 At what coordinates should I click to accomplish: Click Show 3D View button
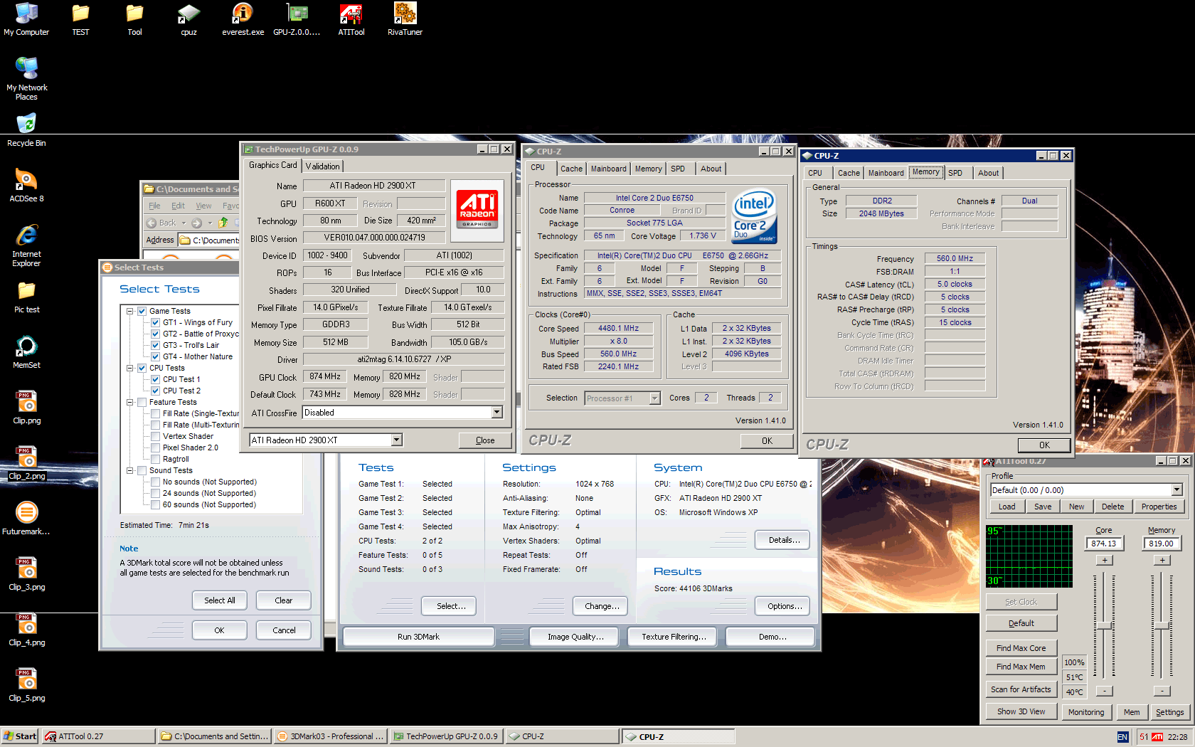click(x=1021, y=711)
